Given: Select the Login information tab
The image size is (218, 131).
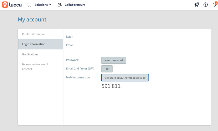Looking at the screenshot, I should [40, 44].
